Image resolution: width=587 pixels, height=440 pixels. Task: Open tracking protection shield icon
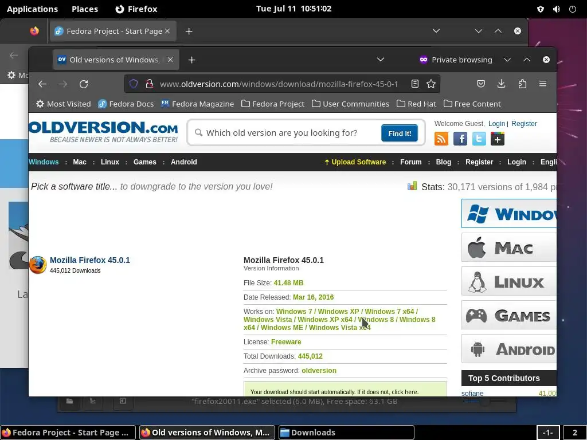click(x=134, y=84)
